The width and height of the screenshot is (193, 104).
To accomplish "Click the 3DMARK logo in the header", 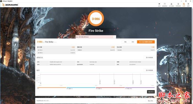I will coord(10,5).
